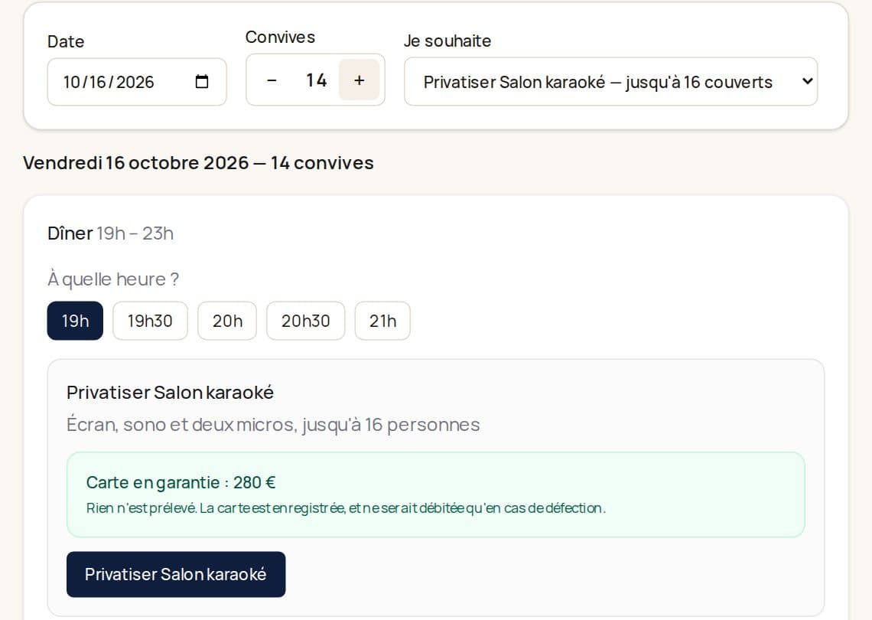Viewport: 872px width, 620px height.
Task: Choose the 20h time slot
Action: point(227,321)
